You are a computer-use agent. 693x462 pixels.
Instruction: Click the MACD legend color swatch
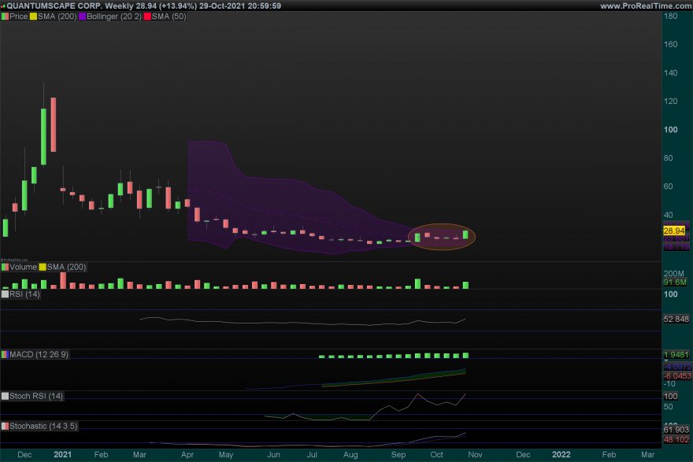pos(5,354)
